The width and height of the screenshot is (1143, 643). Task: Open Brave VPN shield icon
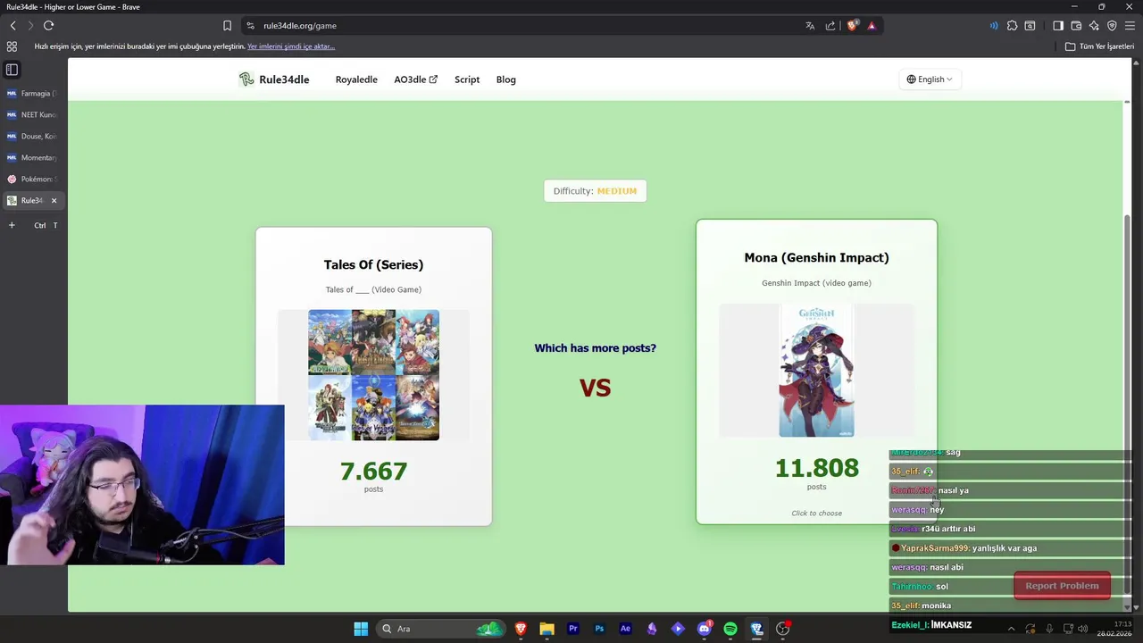coord(1112,26)
